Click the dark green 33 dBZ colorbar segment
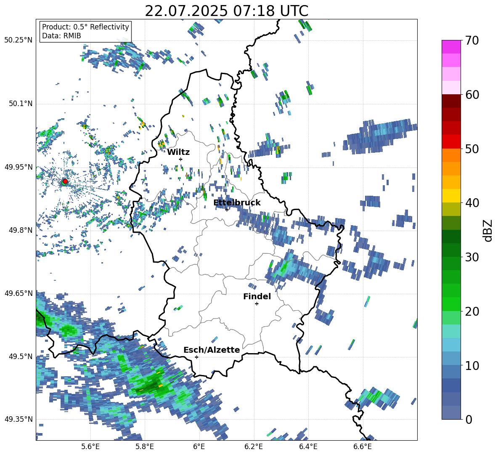The image size is (498, 455). 451,237
